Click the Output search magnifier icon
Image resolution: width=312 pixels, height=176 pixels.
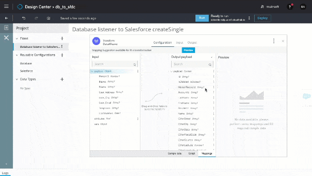pos(210,65)
